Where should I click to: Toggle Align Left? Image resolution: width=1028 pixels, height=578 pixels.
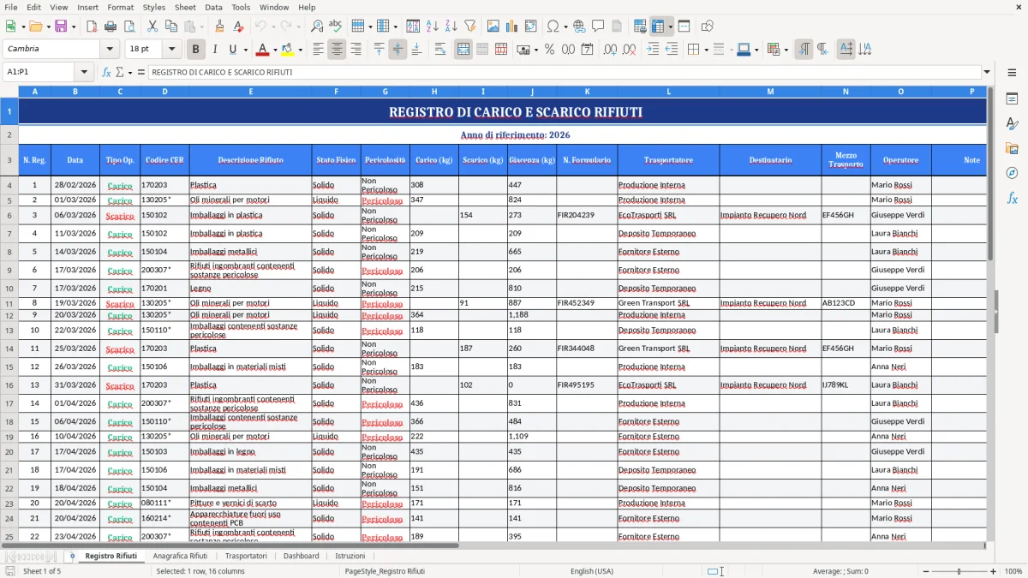(318, 50)
